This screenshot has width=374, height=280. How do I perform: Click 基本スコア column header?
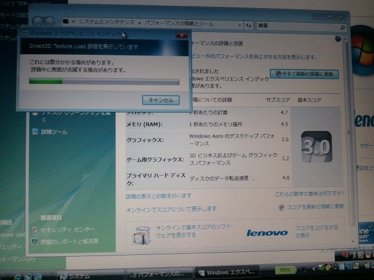click(x=309, y=100)
